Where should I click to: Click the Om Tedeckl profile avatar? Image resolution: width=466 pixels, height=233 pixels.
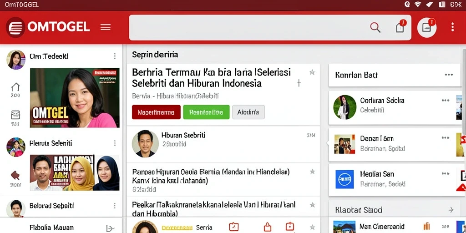(16, 60)
